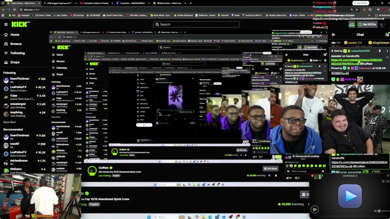The image size is (390, 219).
Task: Close the Untitled 3 player with red button
Action: pyautogui.click(x=312, y=176)
